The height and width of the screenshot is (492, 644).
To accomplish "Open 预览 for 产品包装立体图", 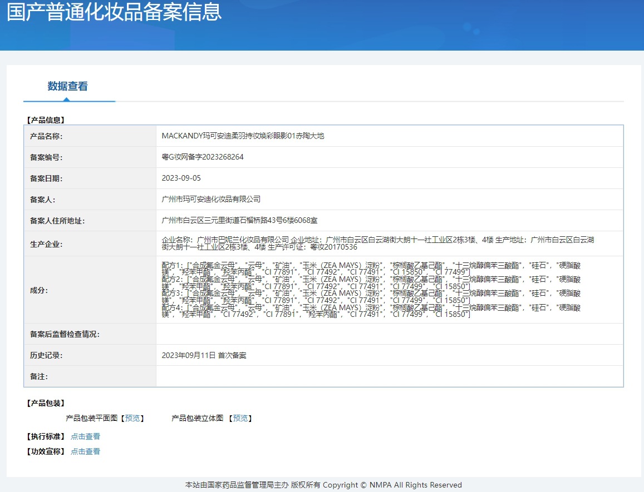I will tap(240, 418).
